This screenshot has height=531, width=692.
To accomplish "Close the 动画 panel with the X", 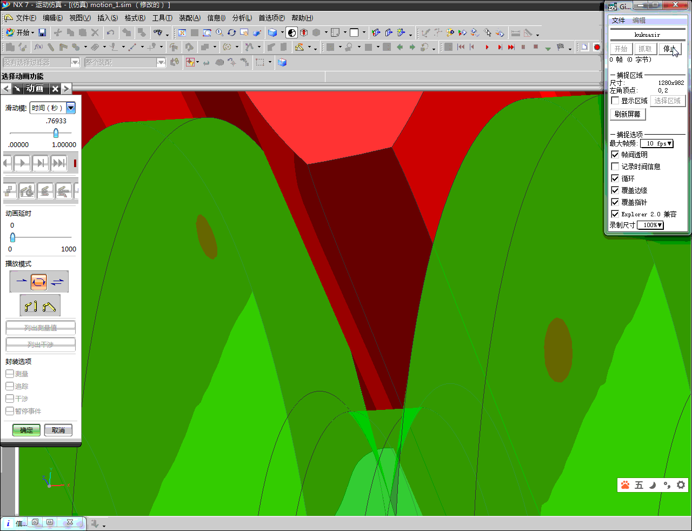I will pos(55,89).
